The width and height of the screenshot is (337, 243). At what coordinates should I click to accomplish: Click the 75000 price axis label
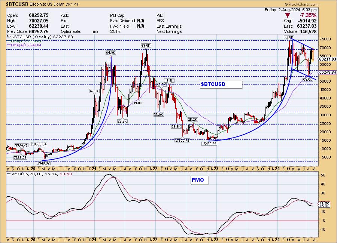325,39
